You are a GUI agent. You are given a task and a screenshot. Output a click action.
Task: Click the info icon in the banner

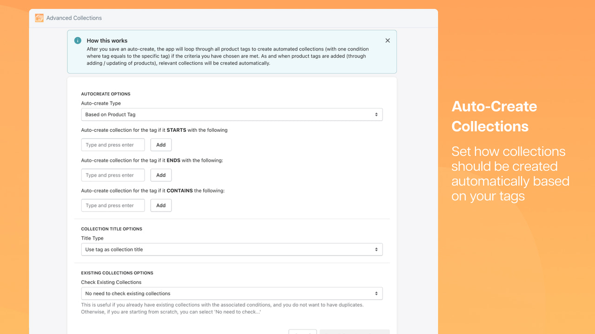point(78,40)
